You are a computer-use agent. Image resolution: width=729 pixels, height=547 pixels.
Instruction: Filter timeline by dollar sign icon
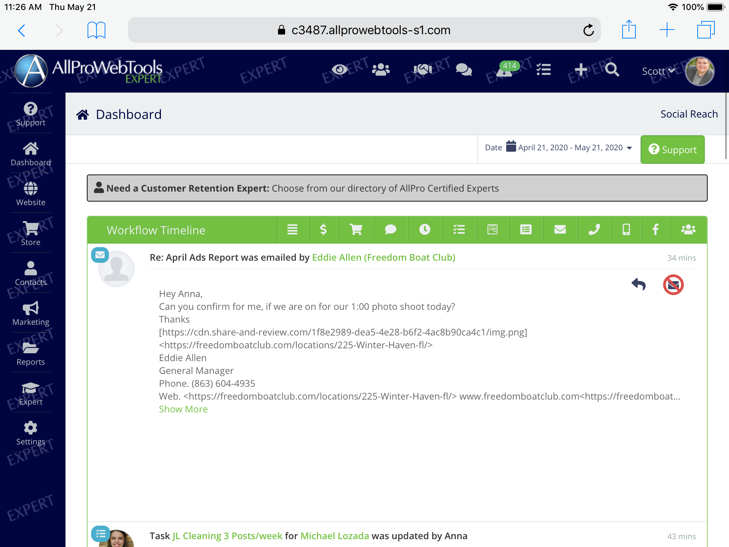[323, 229]
